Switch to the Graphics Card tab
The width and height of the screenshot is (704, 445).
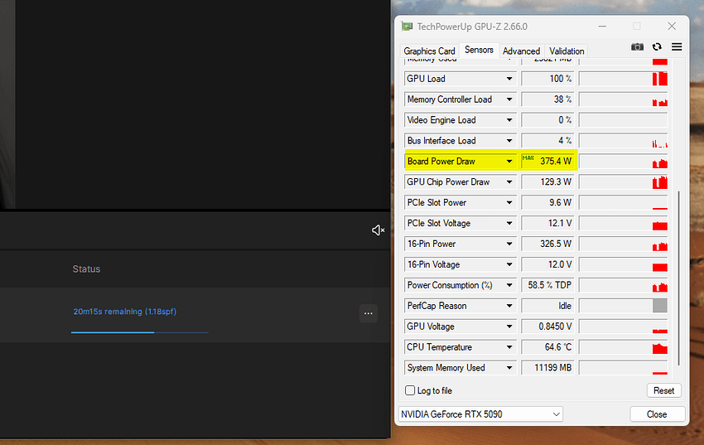[429, 51]
